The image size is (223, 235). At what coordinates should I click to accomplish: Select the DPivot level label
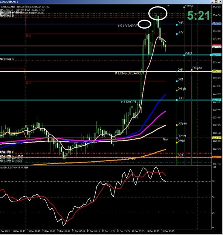coord(182,136)
